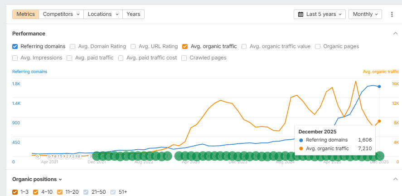Enable the Organic pages checkbox
The image size is (402, 196).
point(318,46)
